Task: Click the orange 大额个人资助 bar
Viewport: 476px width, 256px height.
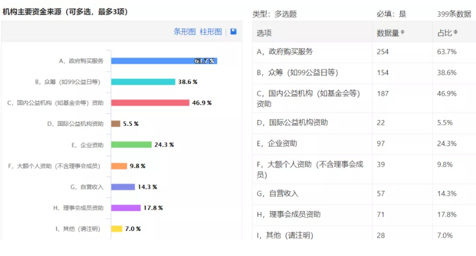Action: [x=119, y=166]
